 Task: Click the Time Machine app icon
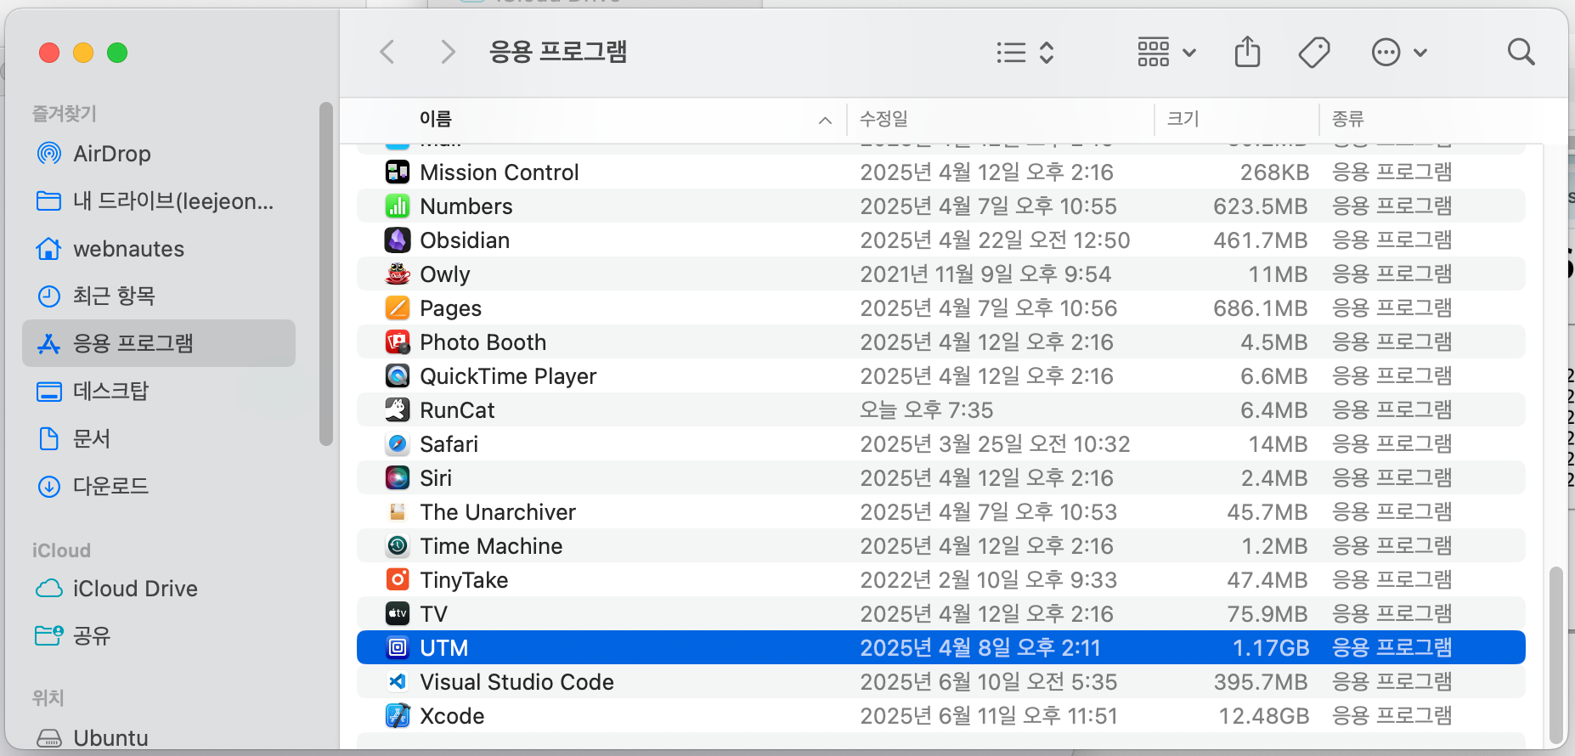pos(398,546)
